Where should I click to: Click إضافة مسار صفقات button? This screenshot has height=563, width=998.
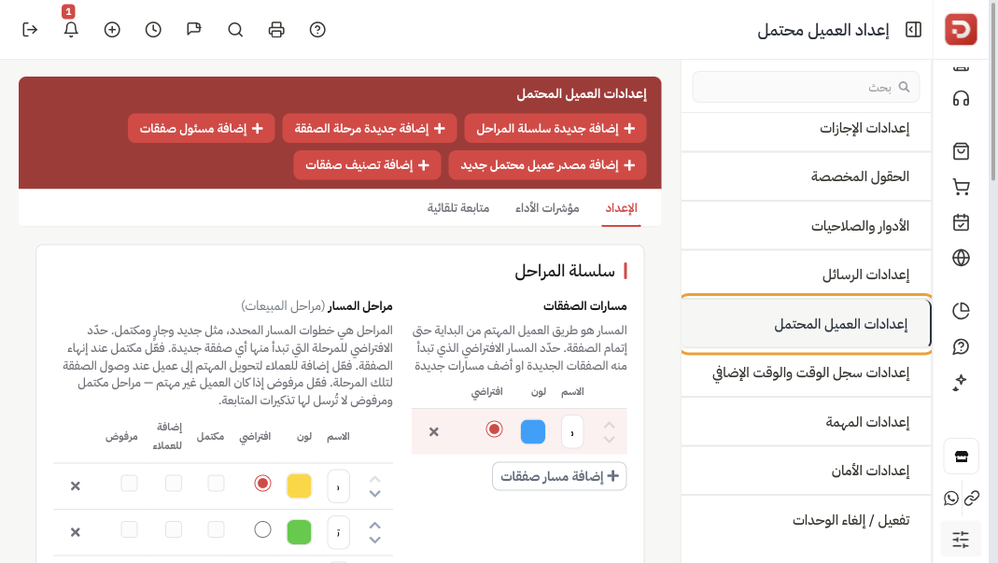pos(559,476)
